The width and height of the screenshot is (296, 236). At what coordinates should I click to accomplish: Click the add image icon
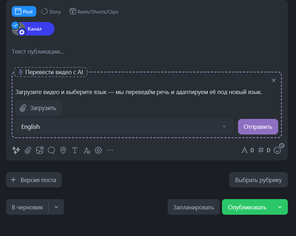39,150
